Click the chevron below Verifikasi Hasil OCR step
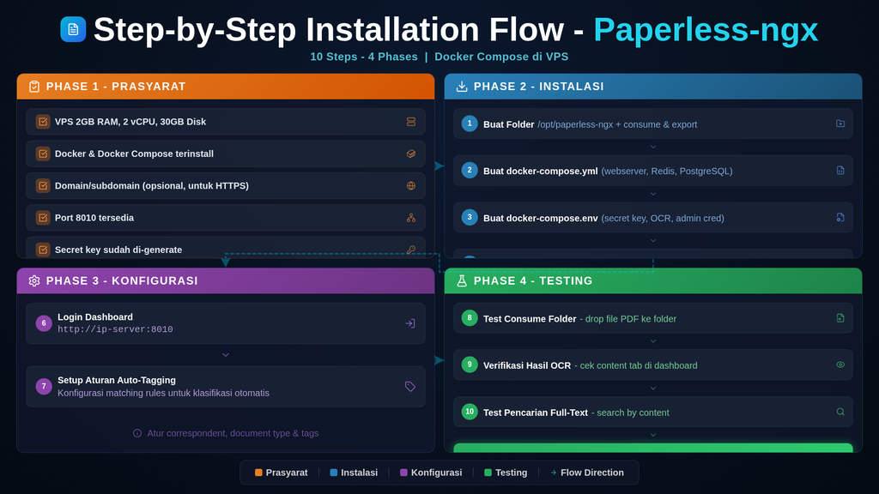Screen dimensions: 879x494 tap(653, 389)
